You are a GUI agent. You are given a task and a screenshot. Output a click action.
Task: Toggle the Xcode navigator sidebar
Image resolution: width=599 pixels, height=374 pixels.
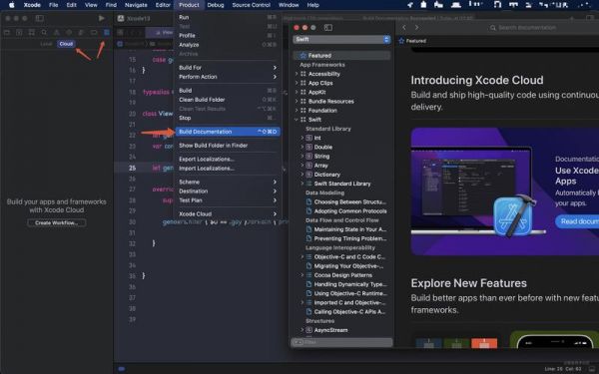coord(40,18)
